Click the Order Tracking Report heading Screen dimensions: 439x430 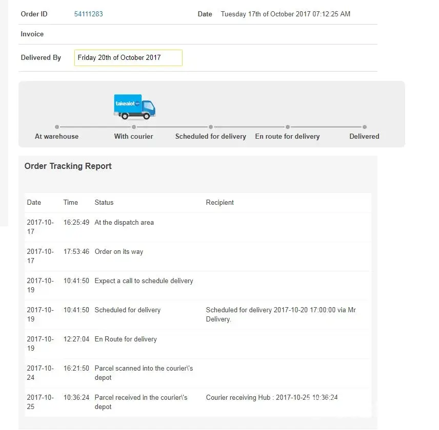68,166
